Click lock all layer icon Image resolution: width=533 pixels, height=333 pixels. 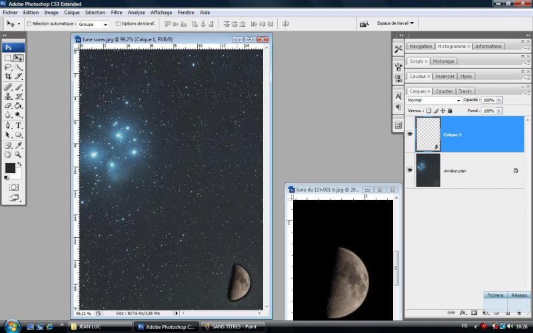[450, 111]
